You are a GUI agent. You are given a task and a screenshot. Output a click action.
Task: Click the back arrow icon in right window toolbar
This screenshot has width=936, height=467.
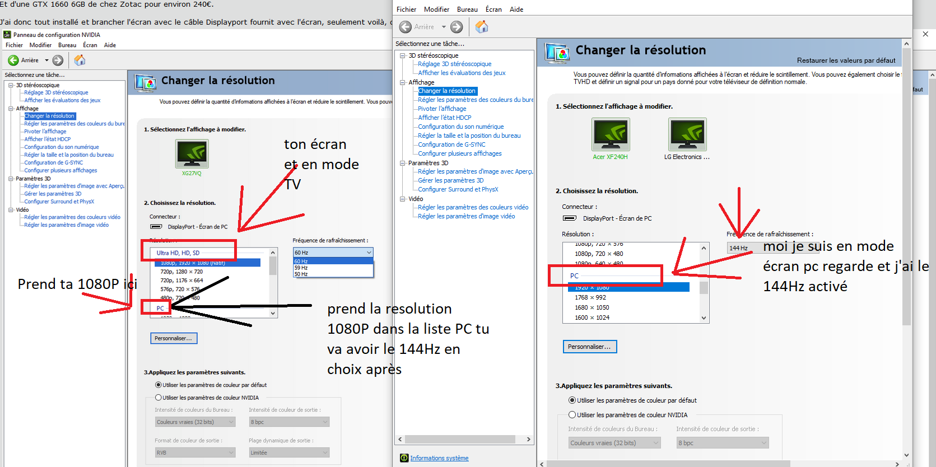click(x=405, y=27)
